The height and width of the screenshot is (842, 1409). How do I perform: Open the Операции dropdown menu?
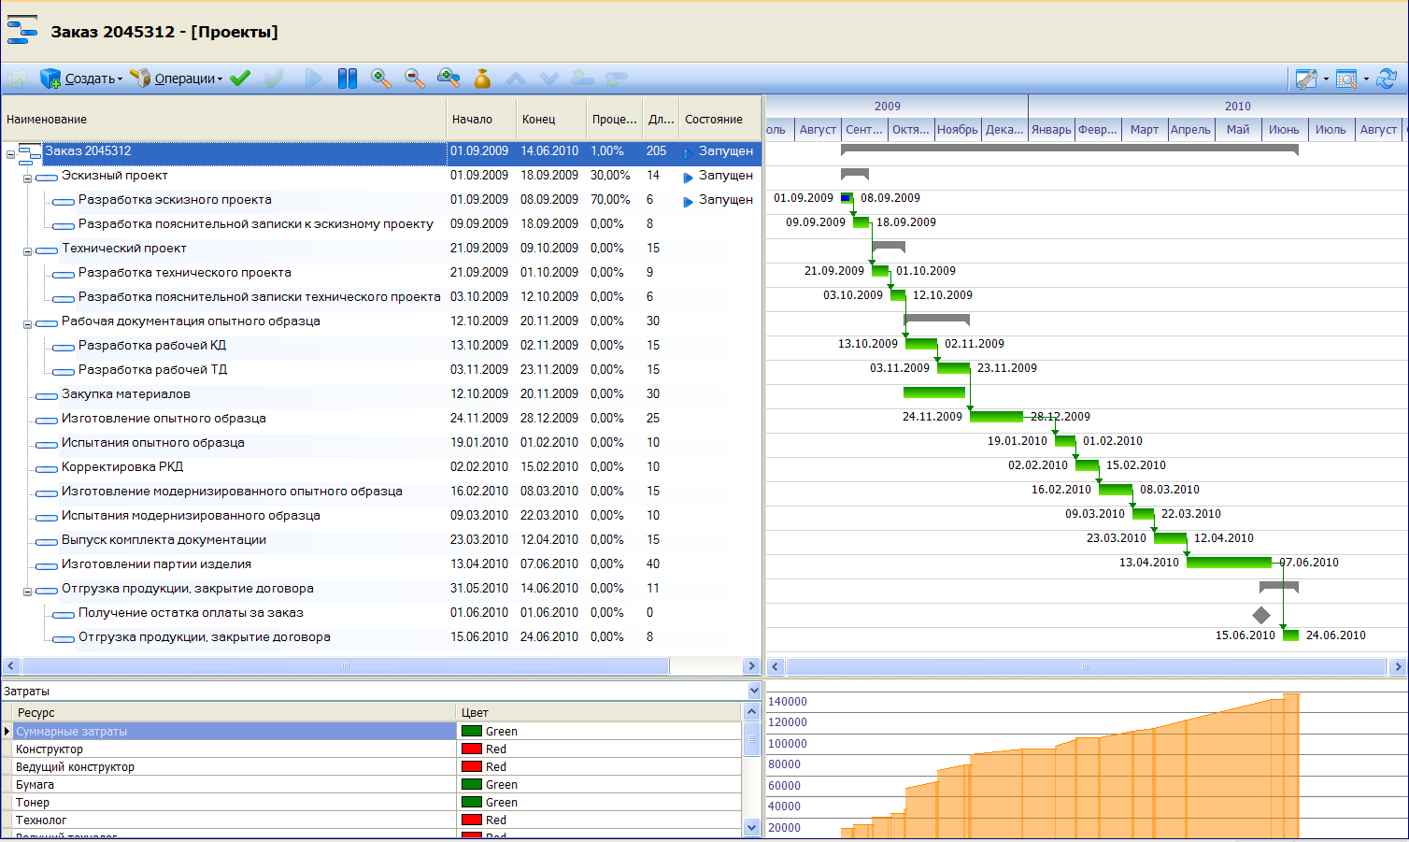[177, 78]
